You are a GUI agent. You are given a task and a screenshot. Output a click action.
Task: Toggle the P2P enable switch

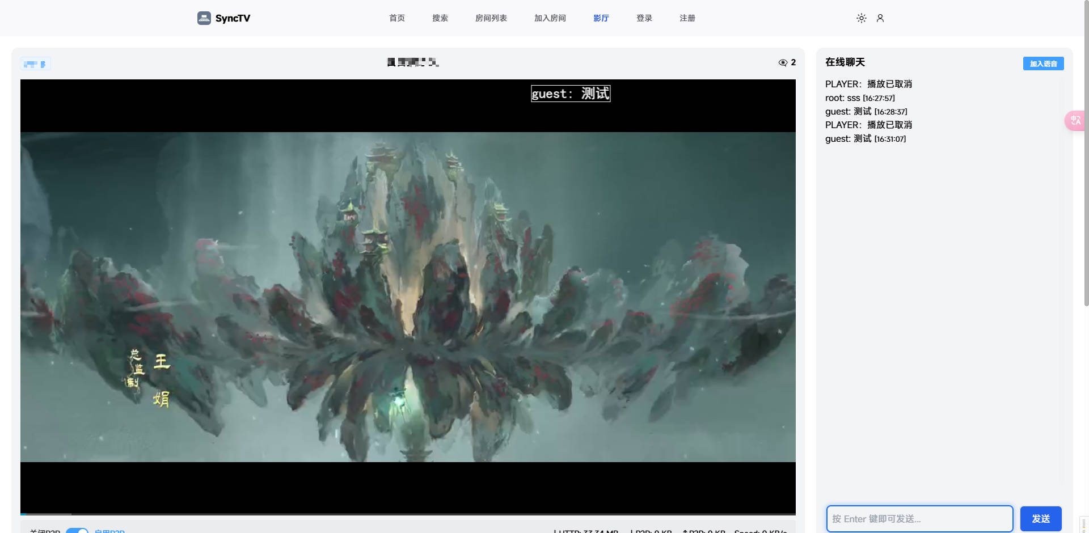tap(77, 530)
